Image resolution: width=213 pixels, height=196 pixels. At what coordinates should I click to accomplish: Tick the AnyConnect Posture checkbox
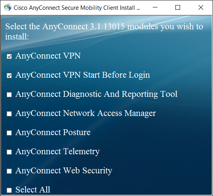pyautogui.click(x=9, y=133)
